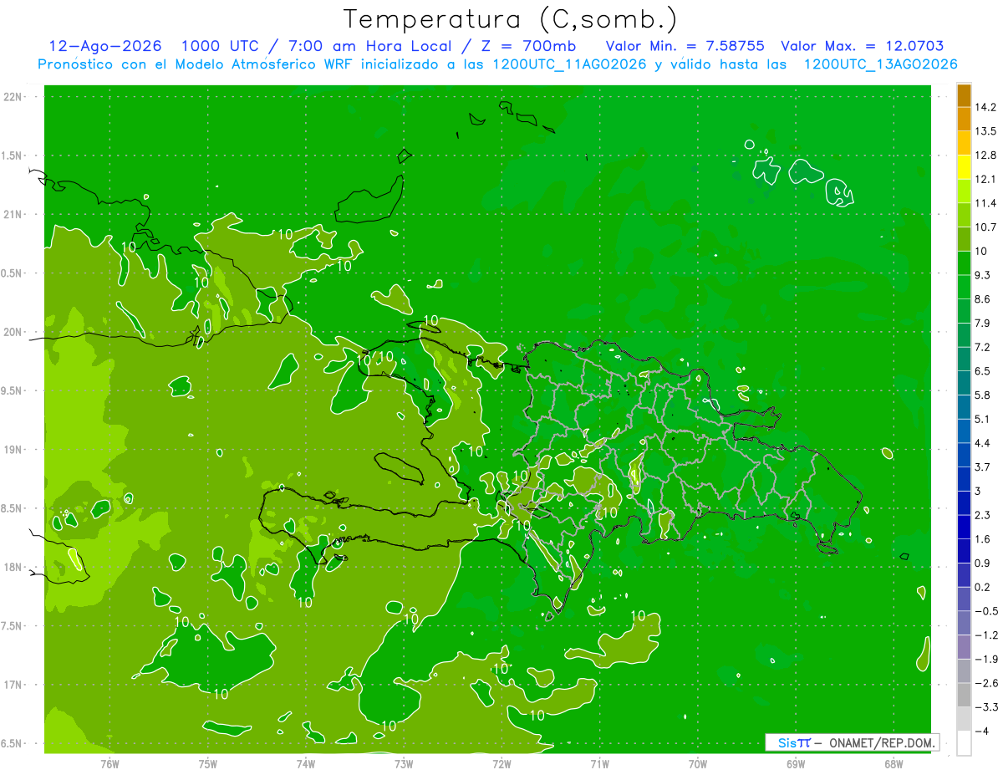The height and width of the screenshot is (775, 1003).
Task: Click the "4.4" color scale value
Action: coord(982,443)
